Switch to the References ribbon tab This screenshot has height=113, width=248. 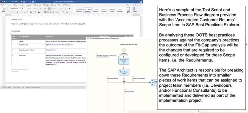[x=37, y=5]
